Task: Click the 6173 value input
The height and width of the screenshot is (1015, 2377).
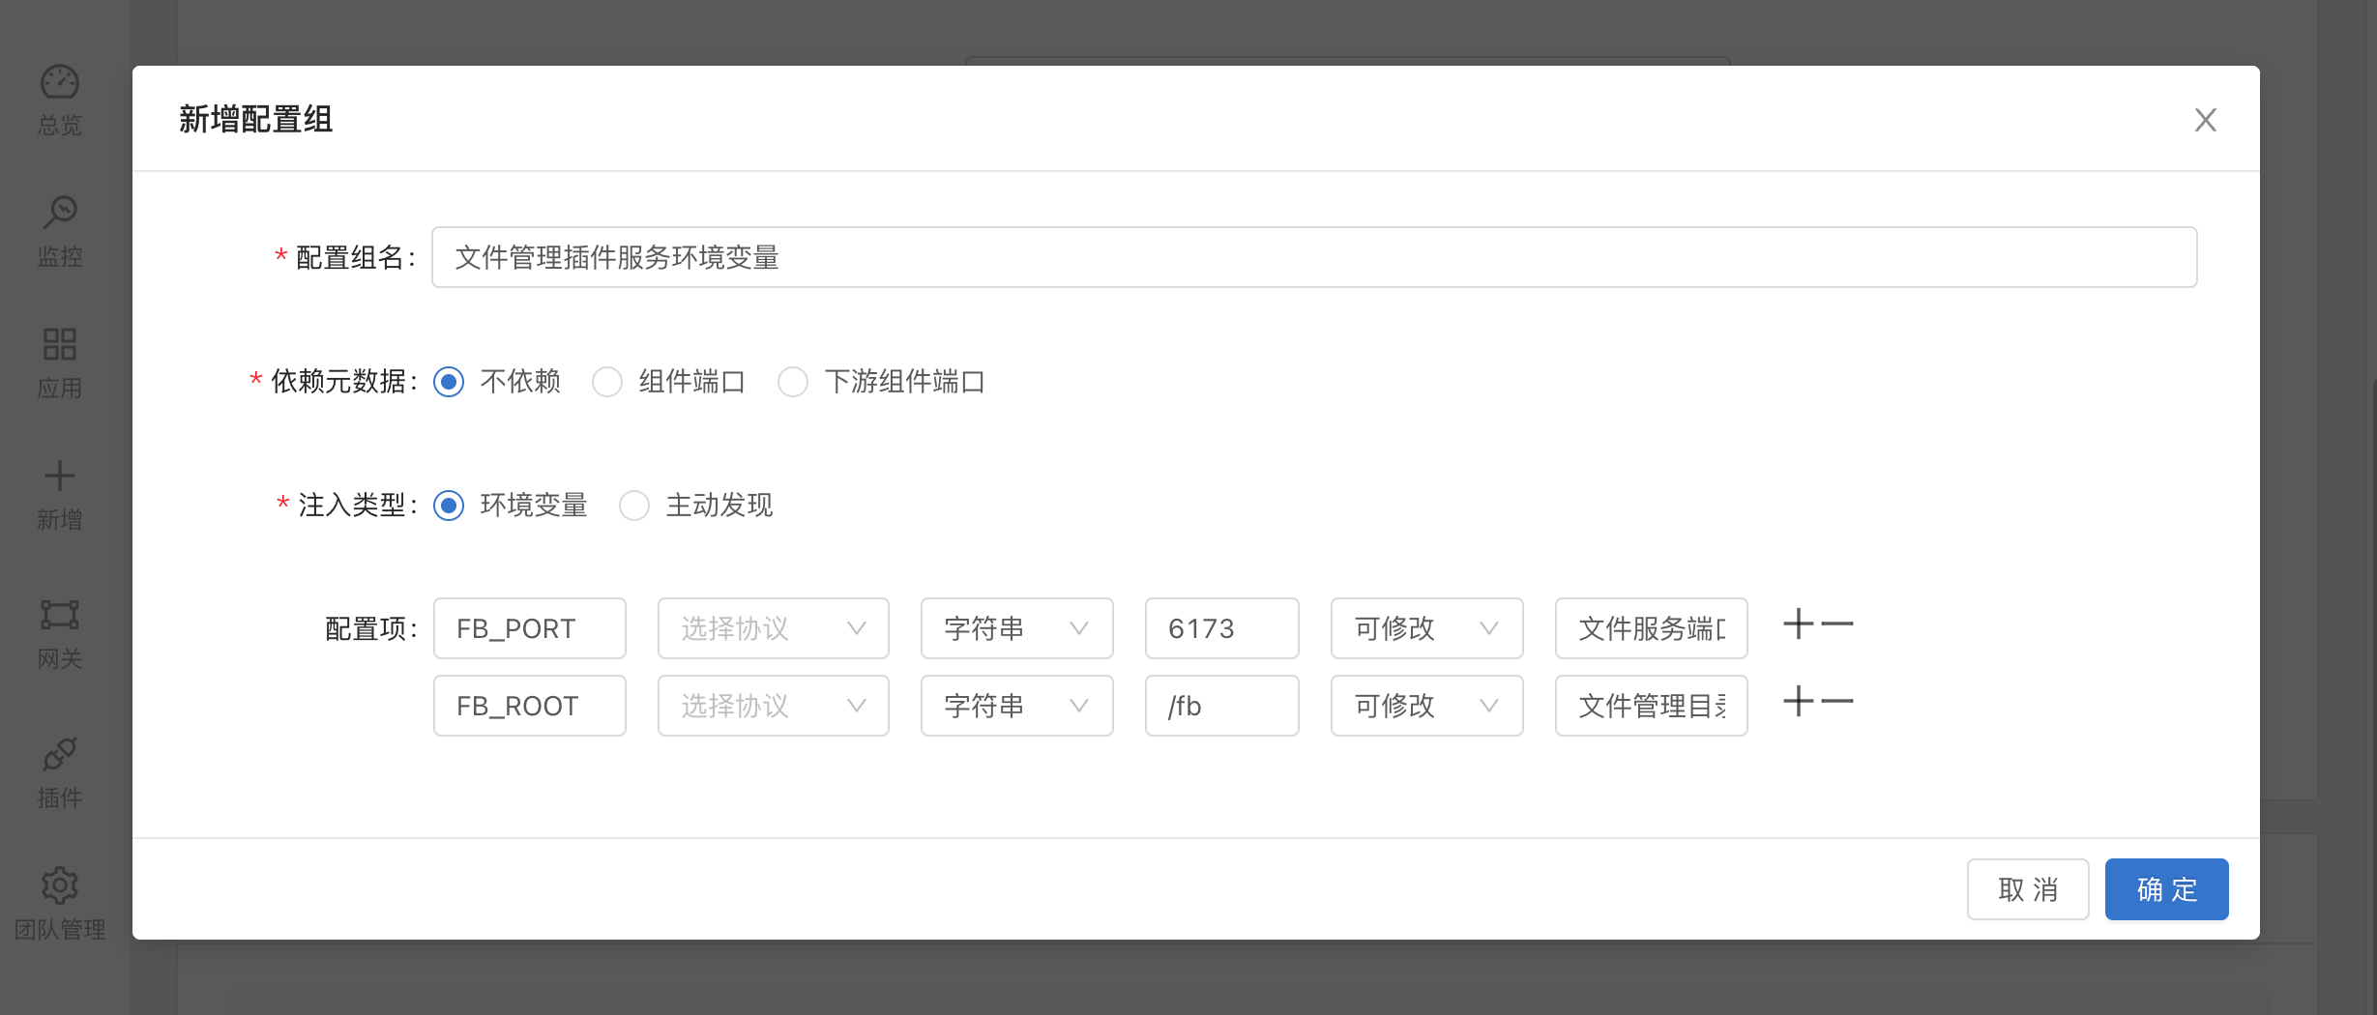Action: [x=1222, y=628]
